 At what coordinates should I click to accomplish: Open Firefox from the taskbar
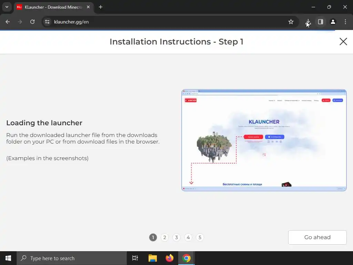coord(170,258)
